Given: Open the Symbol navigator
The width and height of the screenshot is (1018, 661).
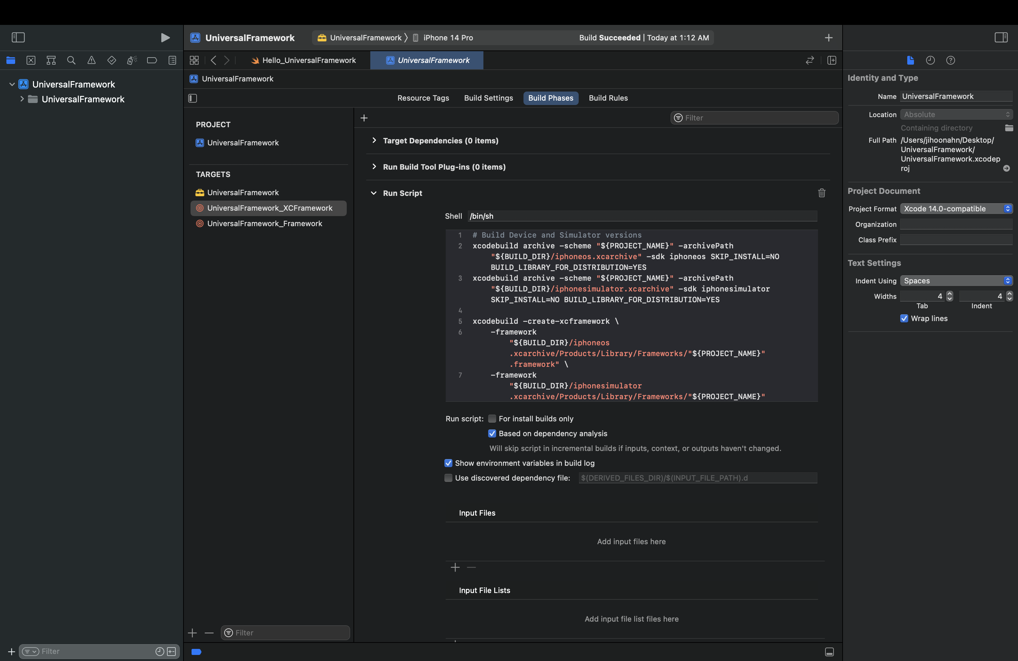Looking at the screenshot, I should (51, 60).
